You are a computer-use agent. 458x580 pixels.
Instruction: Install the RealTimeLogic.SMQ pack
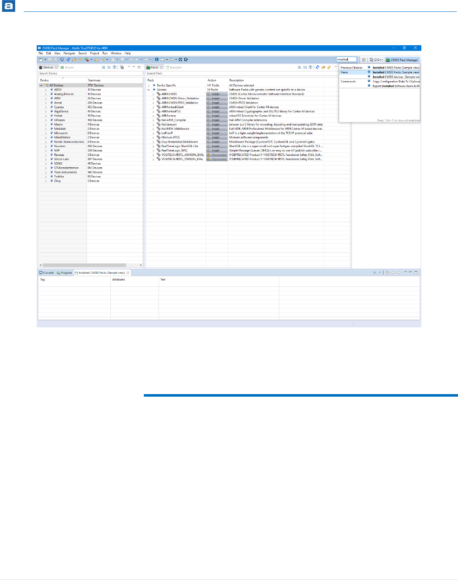[216, 150]
